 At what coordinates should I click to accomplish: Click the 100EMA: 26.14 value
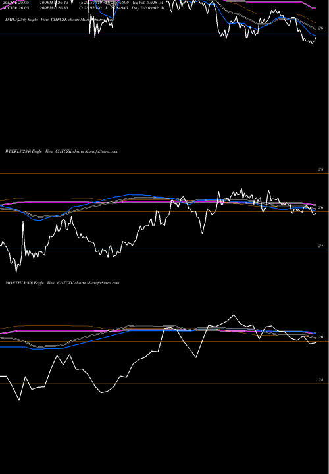[x=54, y=3]
